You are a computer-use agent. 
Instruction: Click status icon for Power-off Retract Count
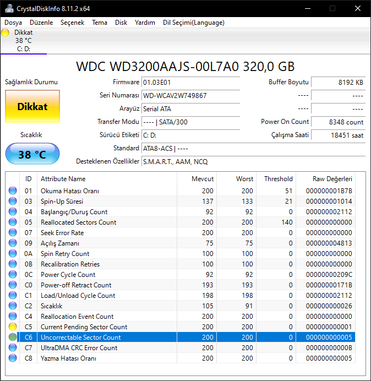13,285
